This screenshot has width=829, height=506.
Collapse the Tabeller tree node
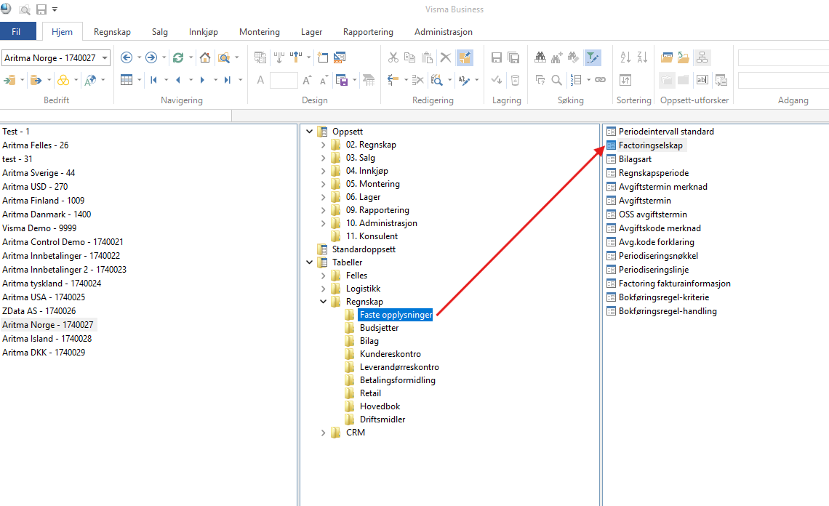click(310, 262)
